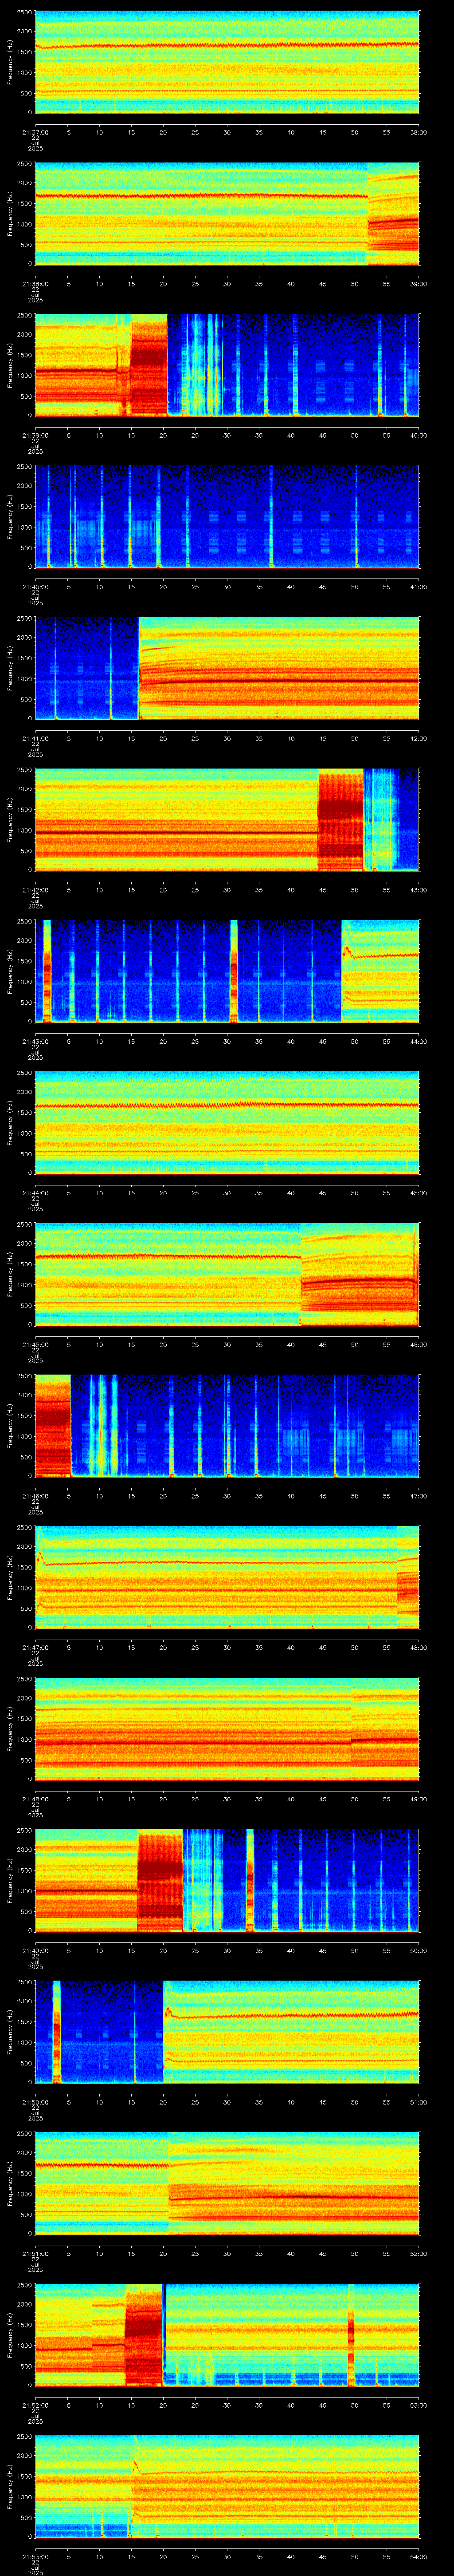Select the spectrogram panel starting at 21:42:00

click(227, 820)
